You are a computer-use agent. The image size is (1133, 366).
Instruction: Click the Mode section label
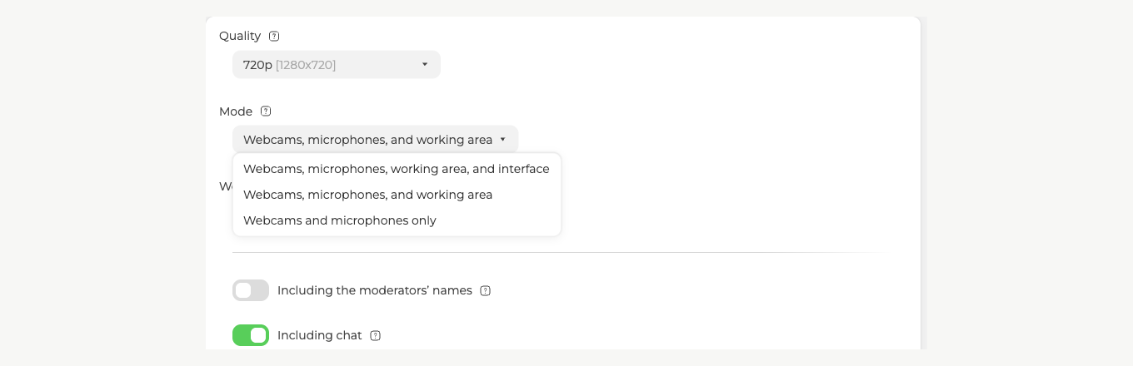point(236,111)
